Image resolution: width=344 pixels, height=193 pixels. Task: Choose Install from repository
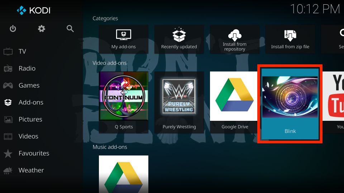click(234, 39)
